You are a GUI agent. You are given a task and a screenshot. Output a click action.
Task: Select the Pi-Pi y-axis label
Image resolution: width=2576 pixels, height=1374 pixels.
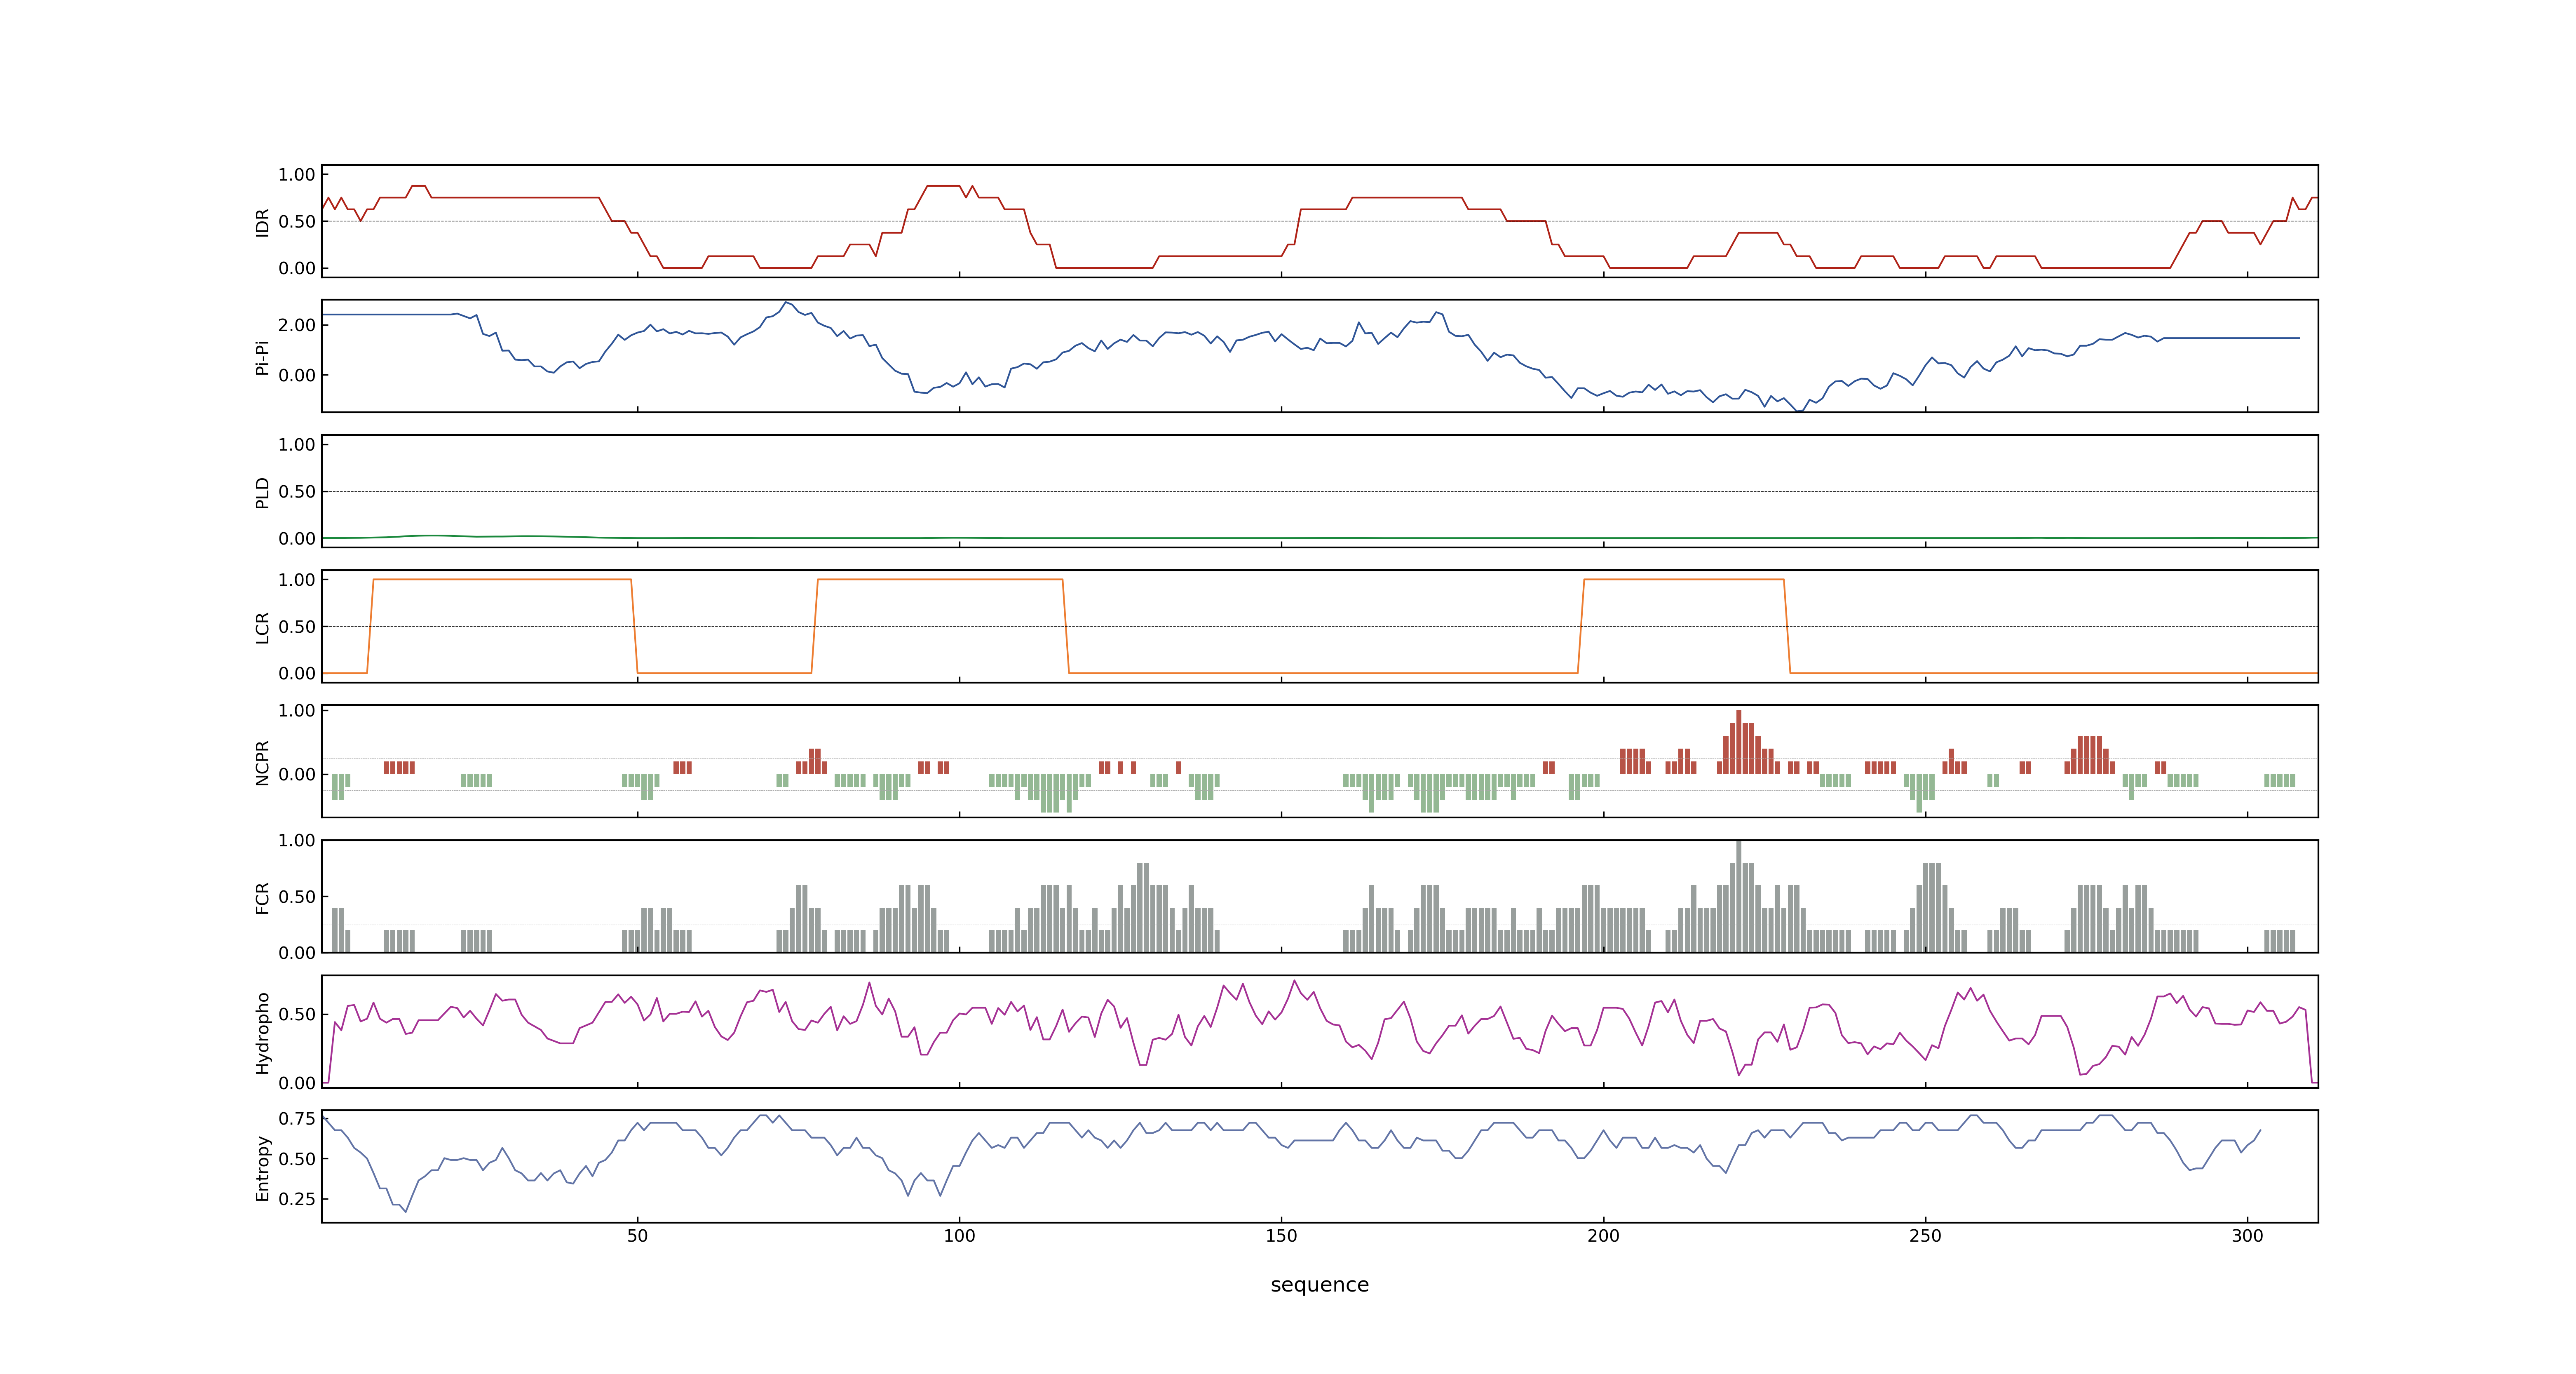tap(263, 357)
